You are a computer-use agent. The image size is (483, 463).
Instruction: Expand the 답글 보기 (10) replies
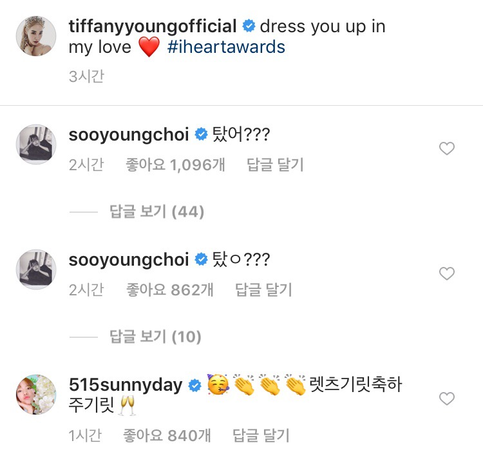[x=156, y=337]
